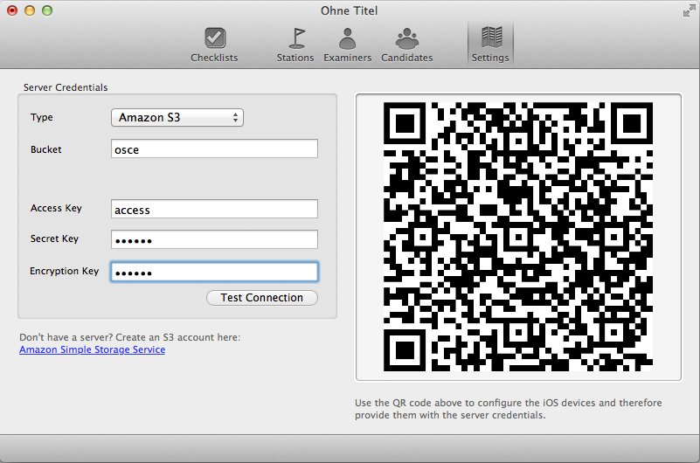700x463 pixels.
Task: Click the 'Server Credentials' group label
Action: click(66, 87)
